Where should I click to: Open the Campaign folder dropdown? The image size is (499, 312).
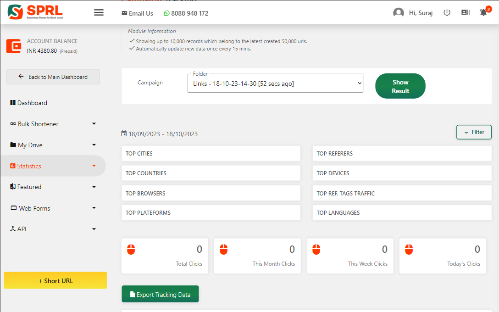(275, 84)
